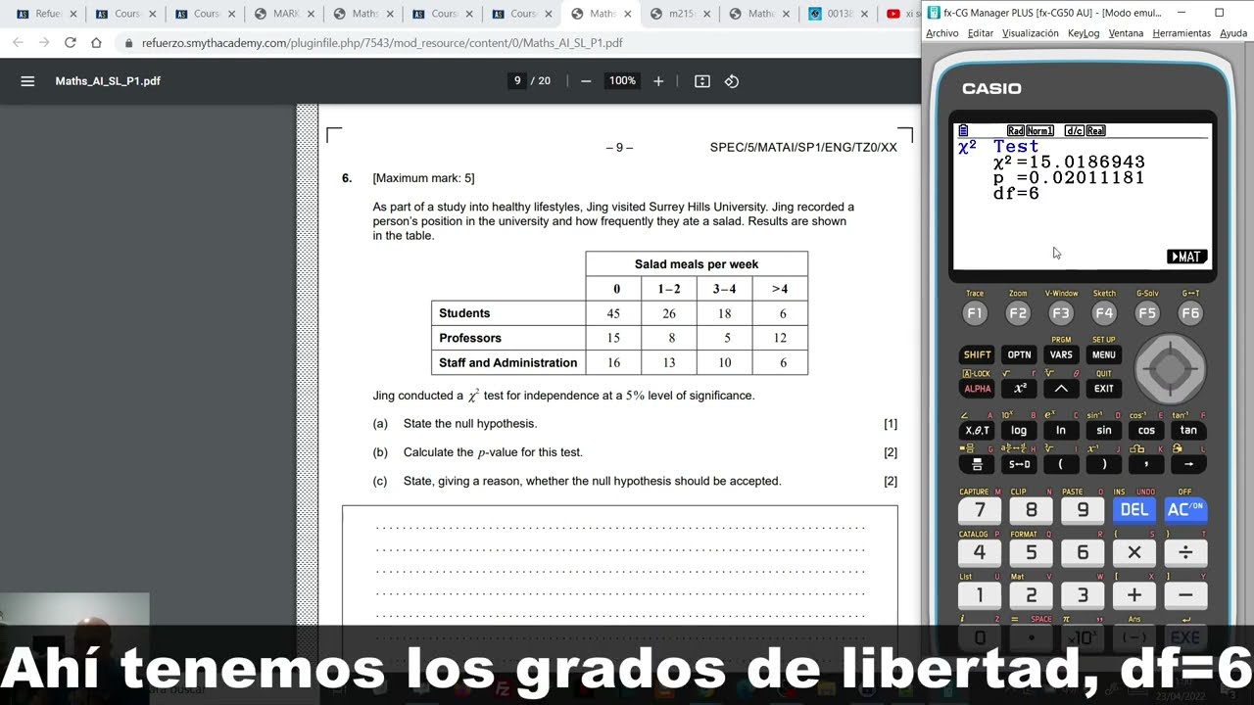Open the Editar menu
Image resolution: width=1254 pixels, height=705 pixels.
click(x=980, y=33)
